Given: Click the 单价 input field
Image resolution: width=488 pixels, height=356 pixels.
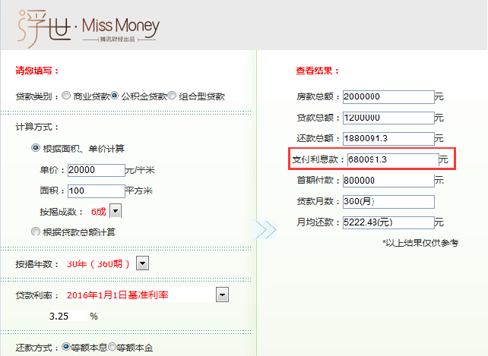Looking at the screenshot, I should (x=96, y=170).
